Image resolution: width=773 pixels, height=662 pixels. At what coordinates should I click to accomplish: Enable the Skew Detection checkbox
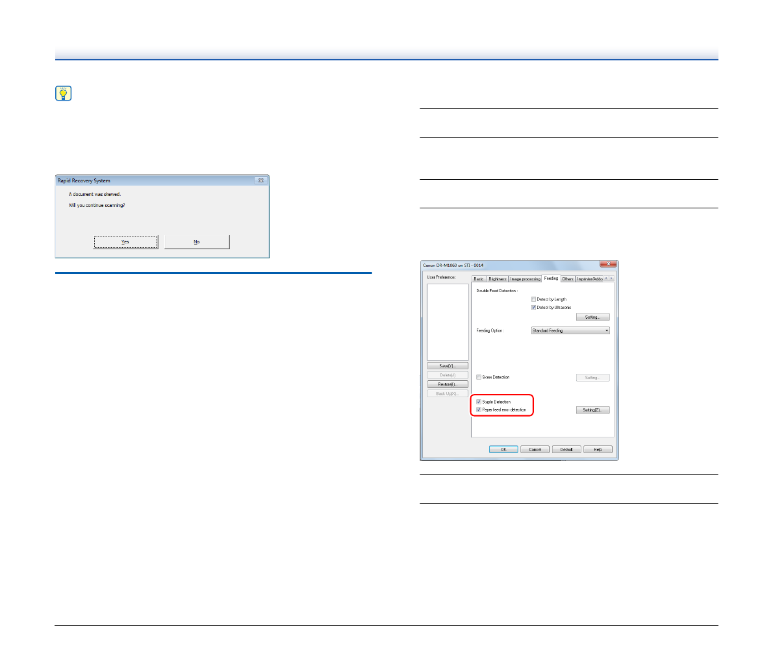pos(479,377)
